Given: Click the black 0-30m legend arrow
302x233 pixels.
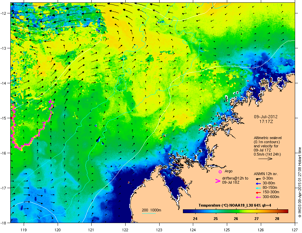Looking at the screenshot, I should [x=258, y=179].
